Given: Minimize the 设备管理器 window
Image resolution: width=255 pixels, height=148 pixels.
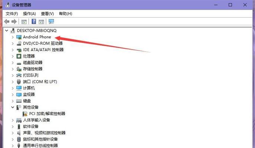Looking at the screenshot, I should pos(216,5).
